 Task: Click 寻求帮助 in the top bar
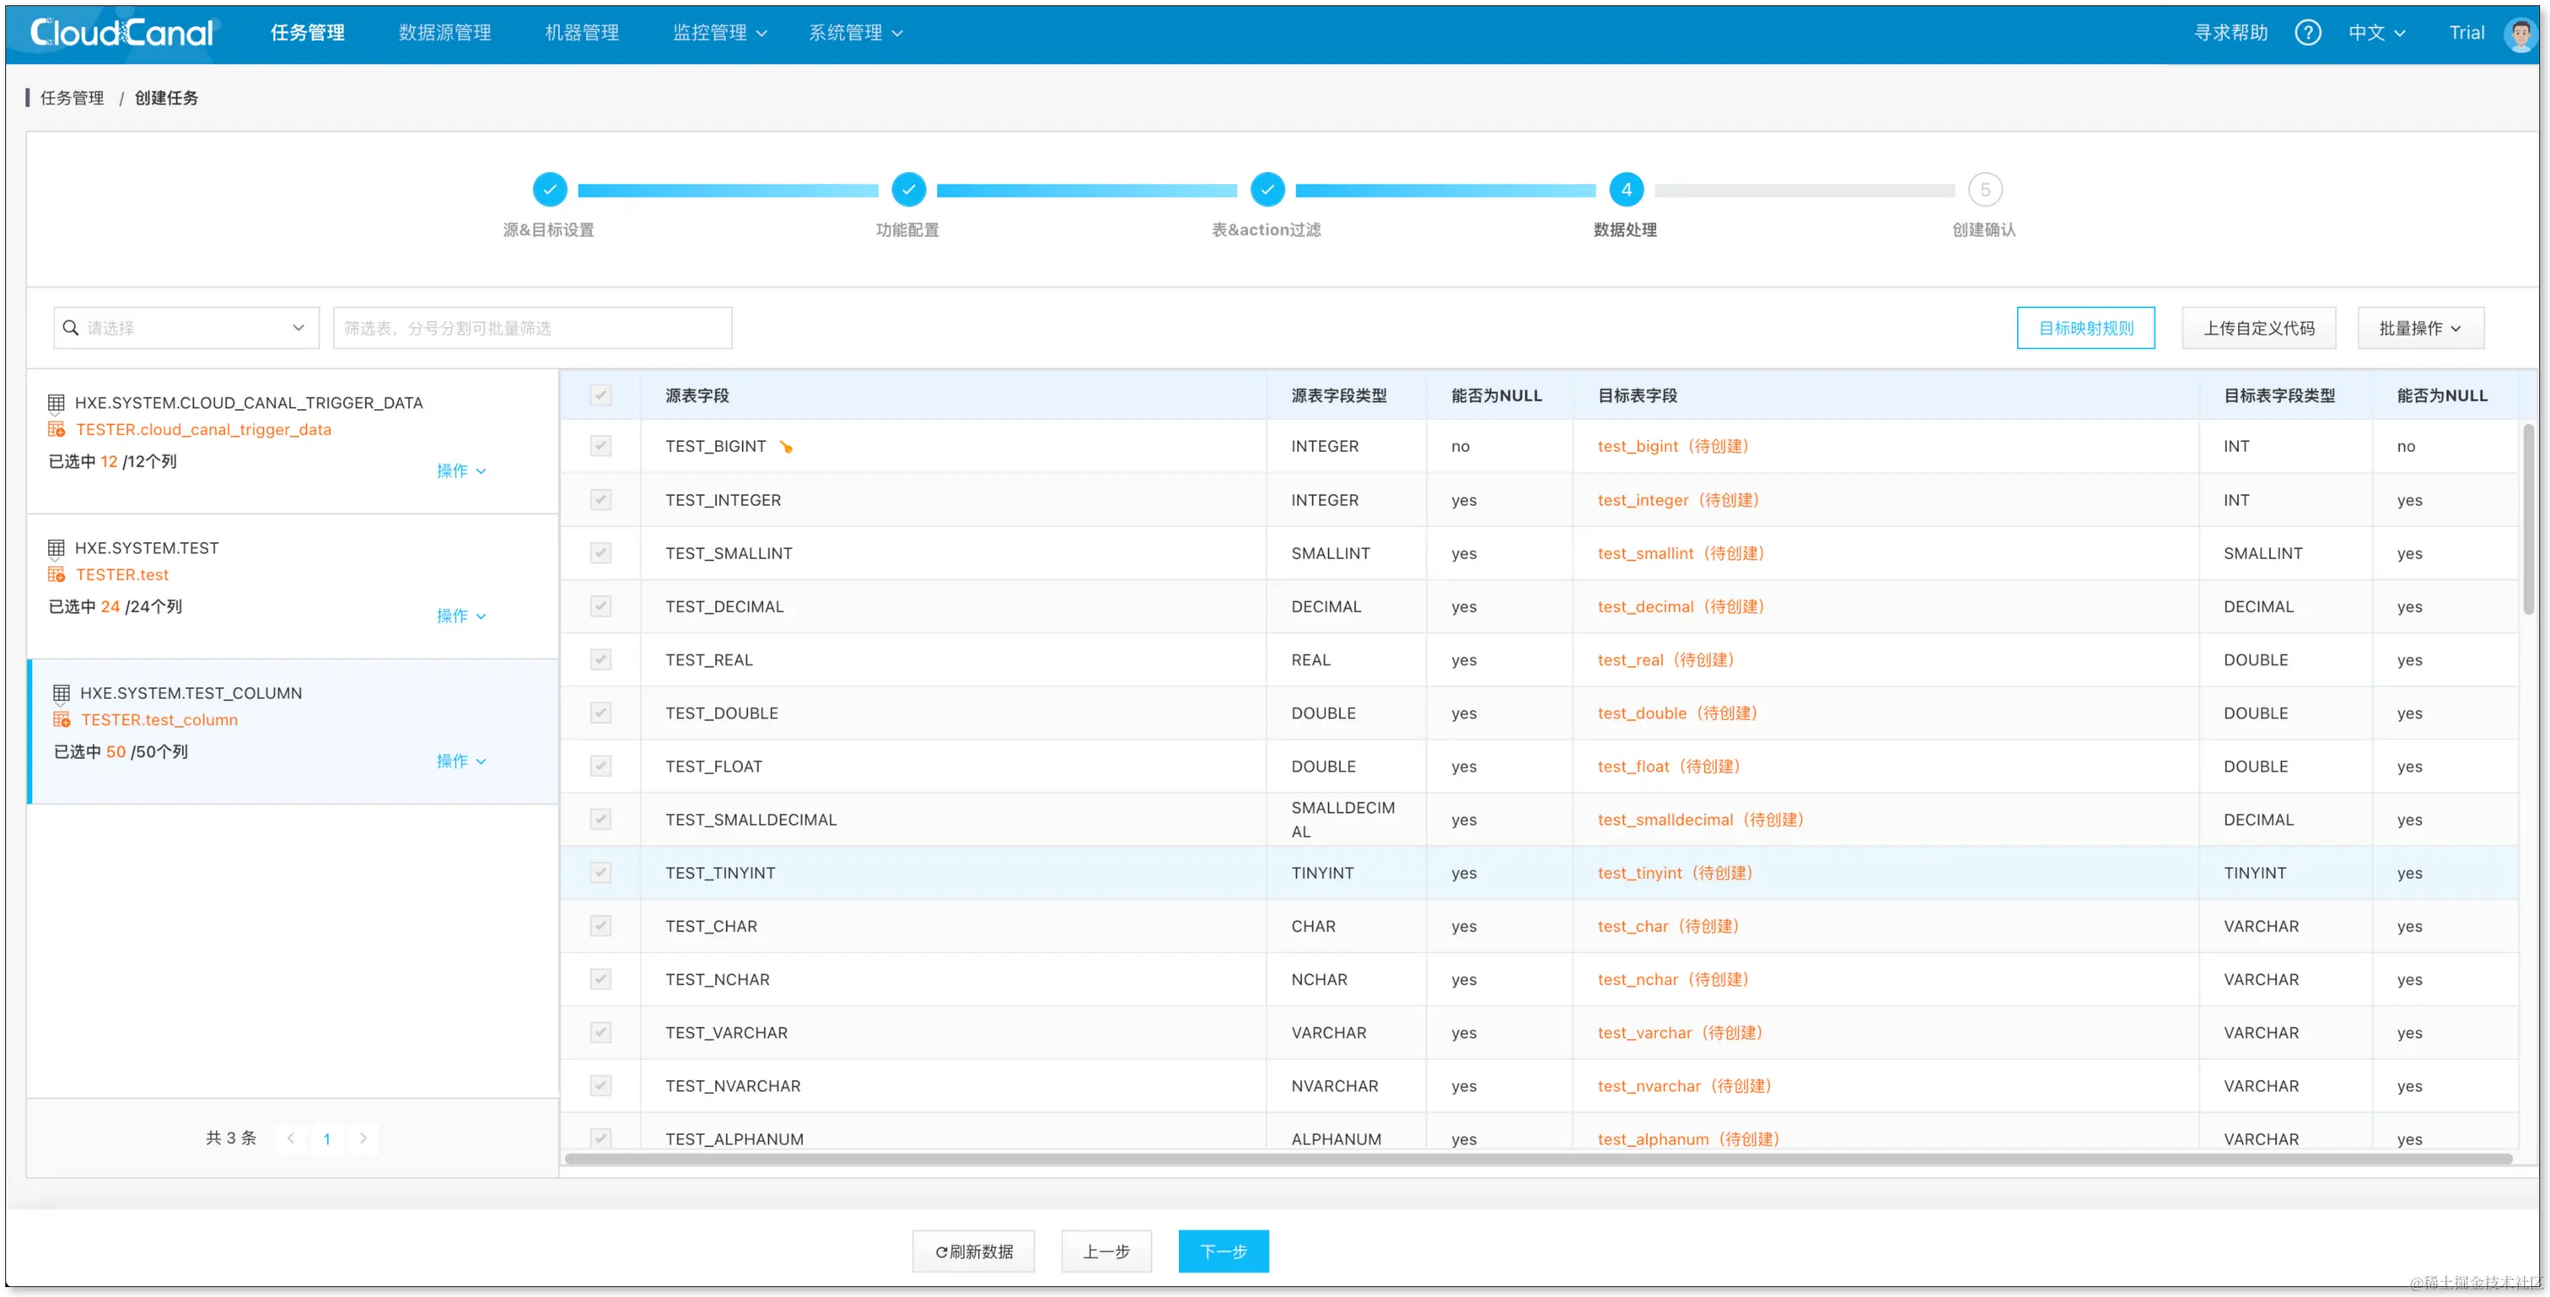pos(2230,33)
